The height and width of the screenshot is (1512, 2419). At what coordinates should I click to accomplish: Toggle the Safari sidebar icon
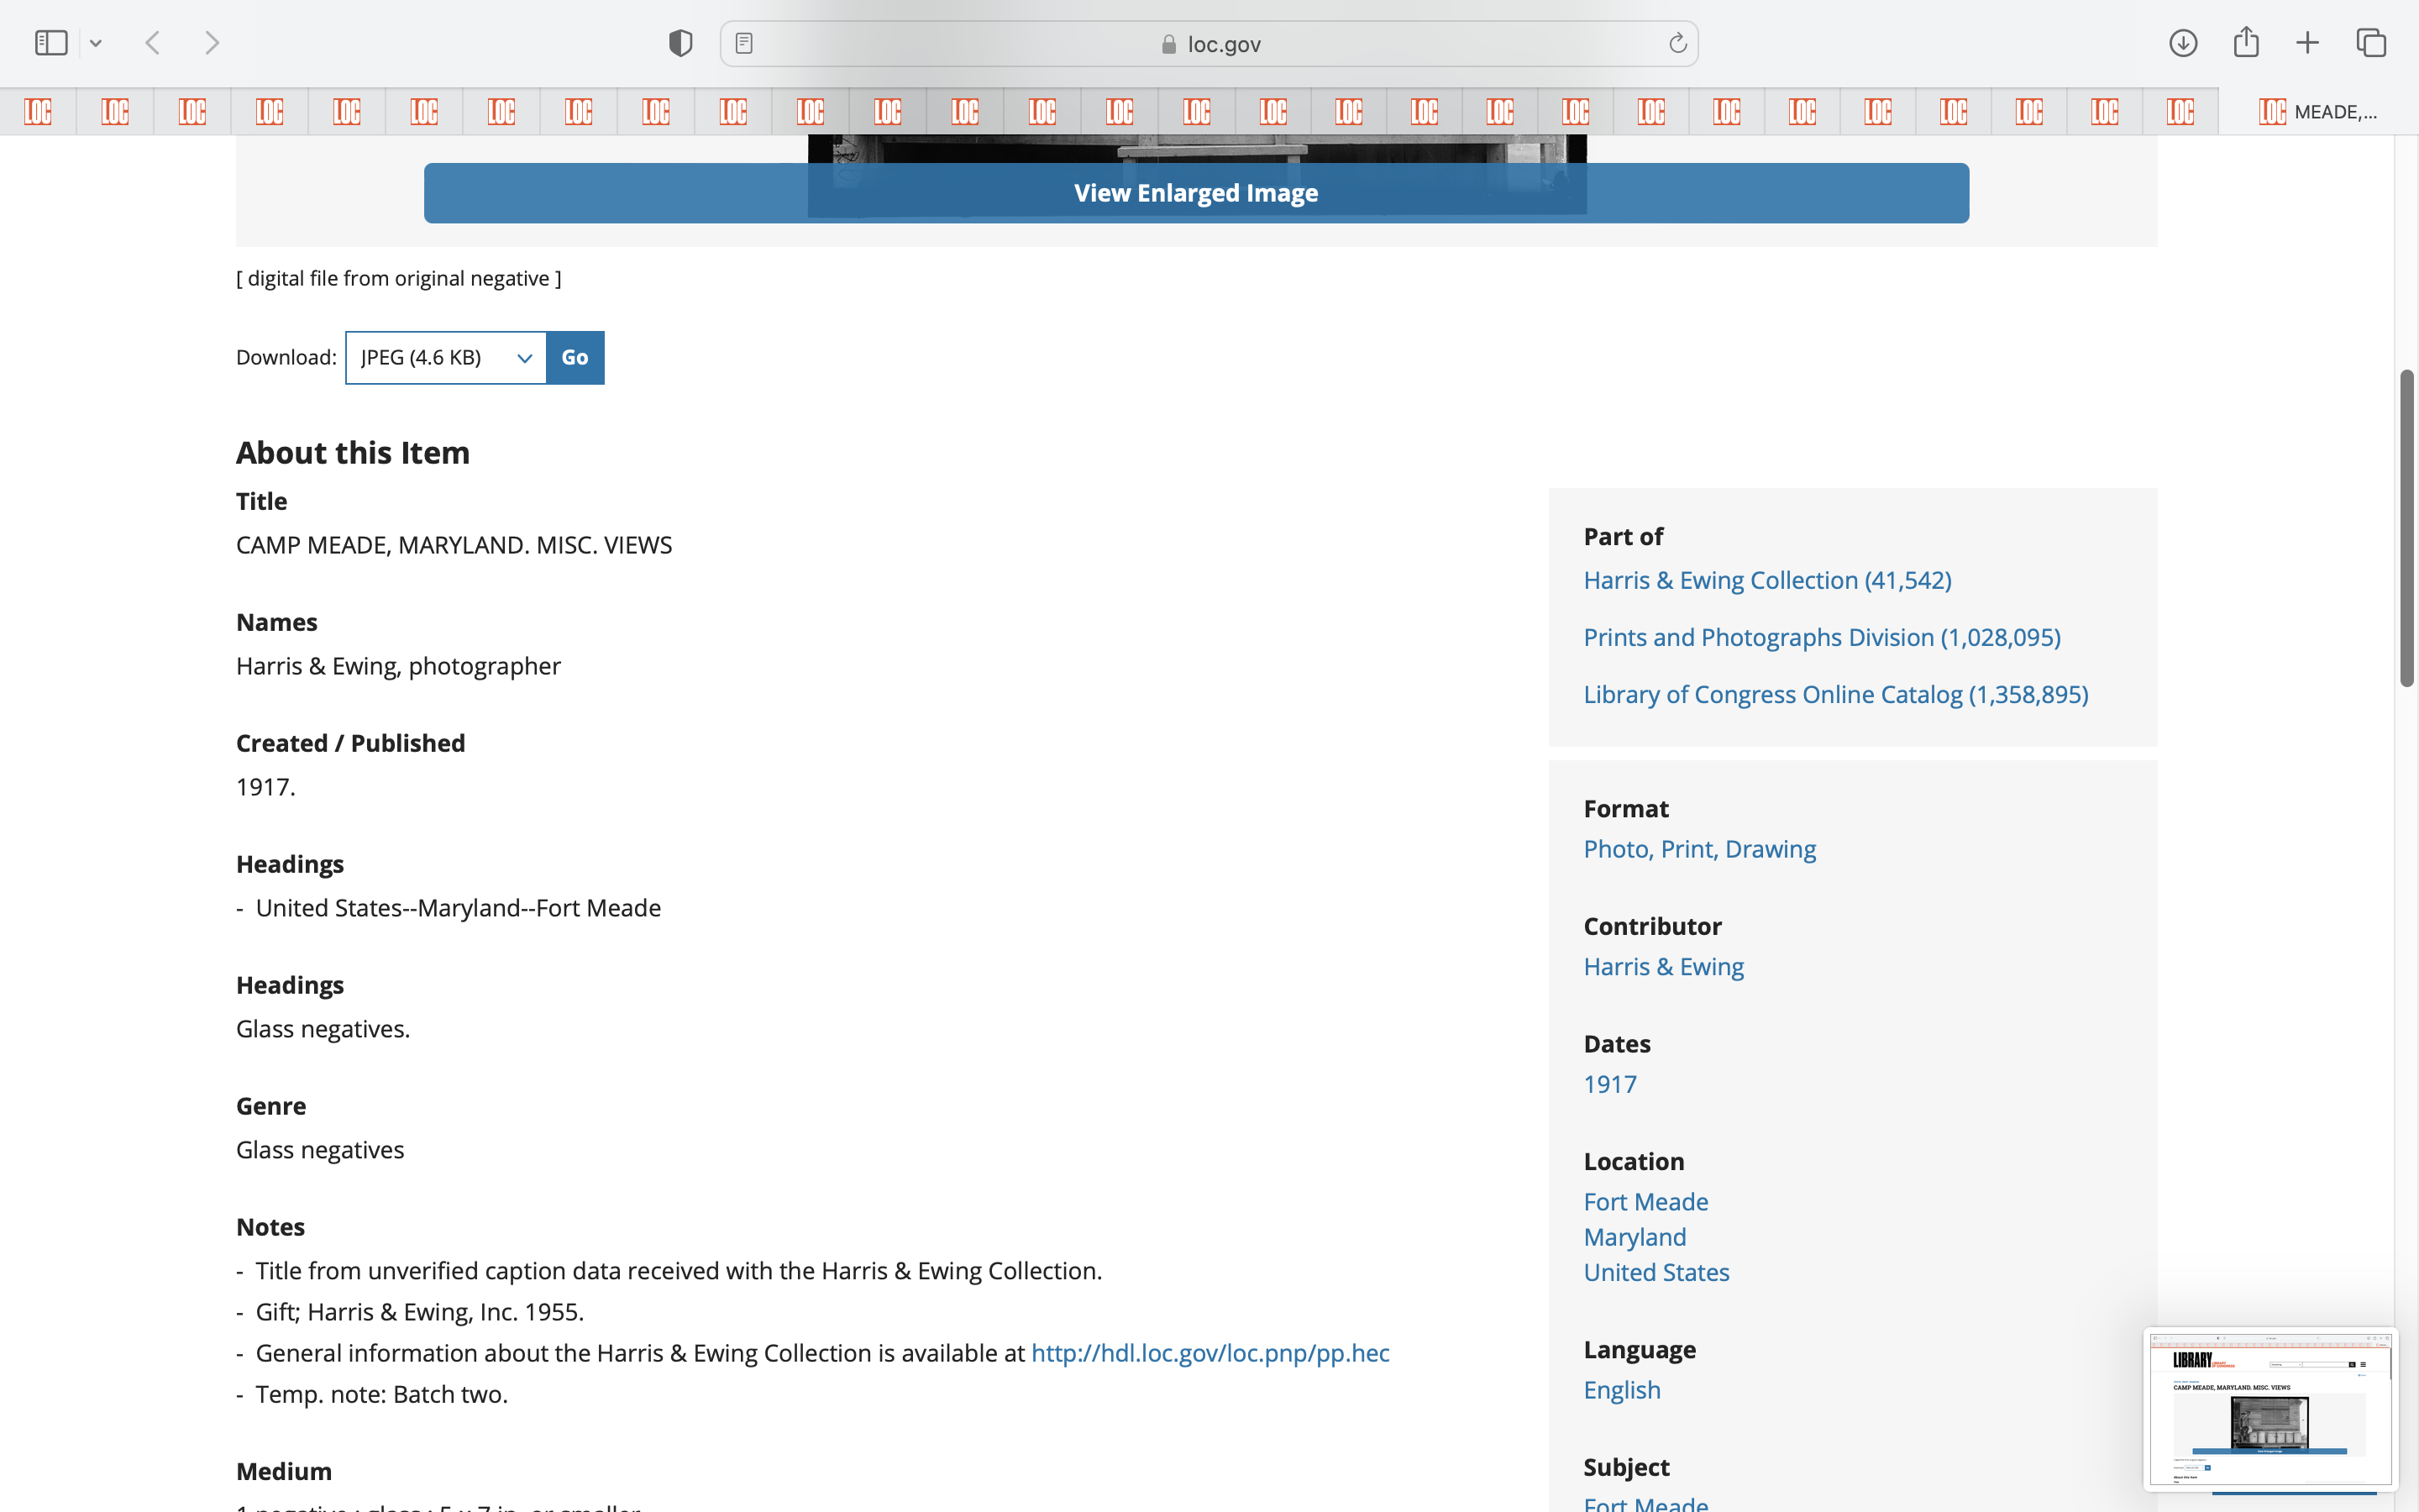[50, 43]
